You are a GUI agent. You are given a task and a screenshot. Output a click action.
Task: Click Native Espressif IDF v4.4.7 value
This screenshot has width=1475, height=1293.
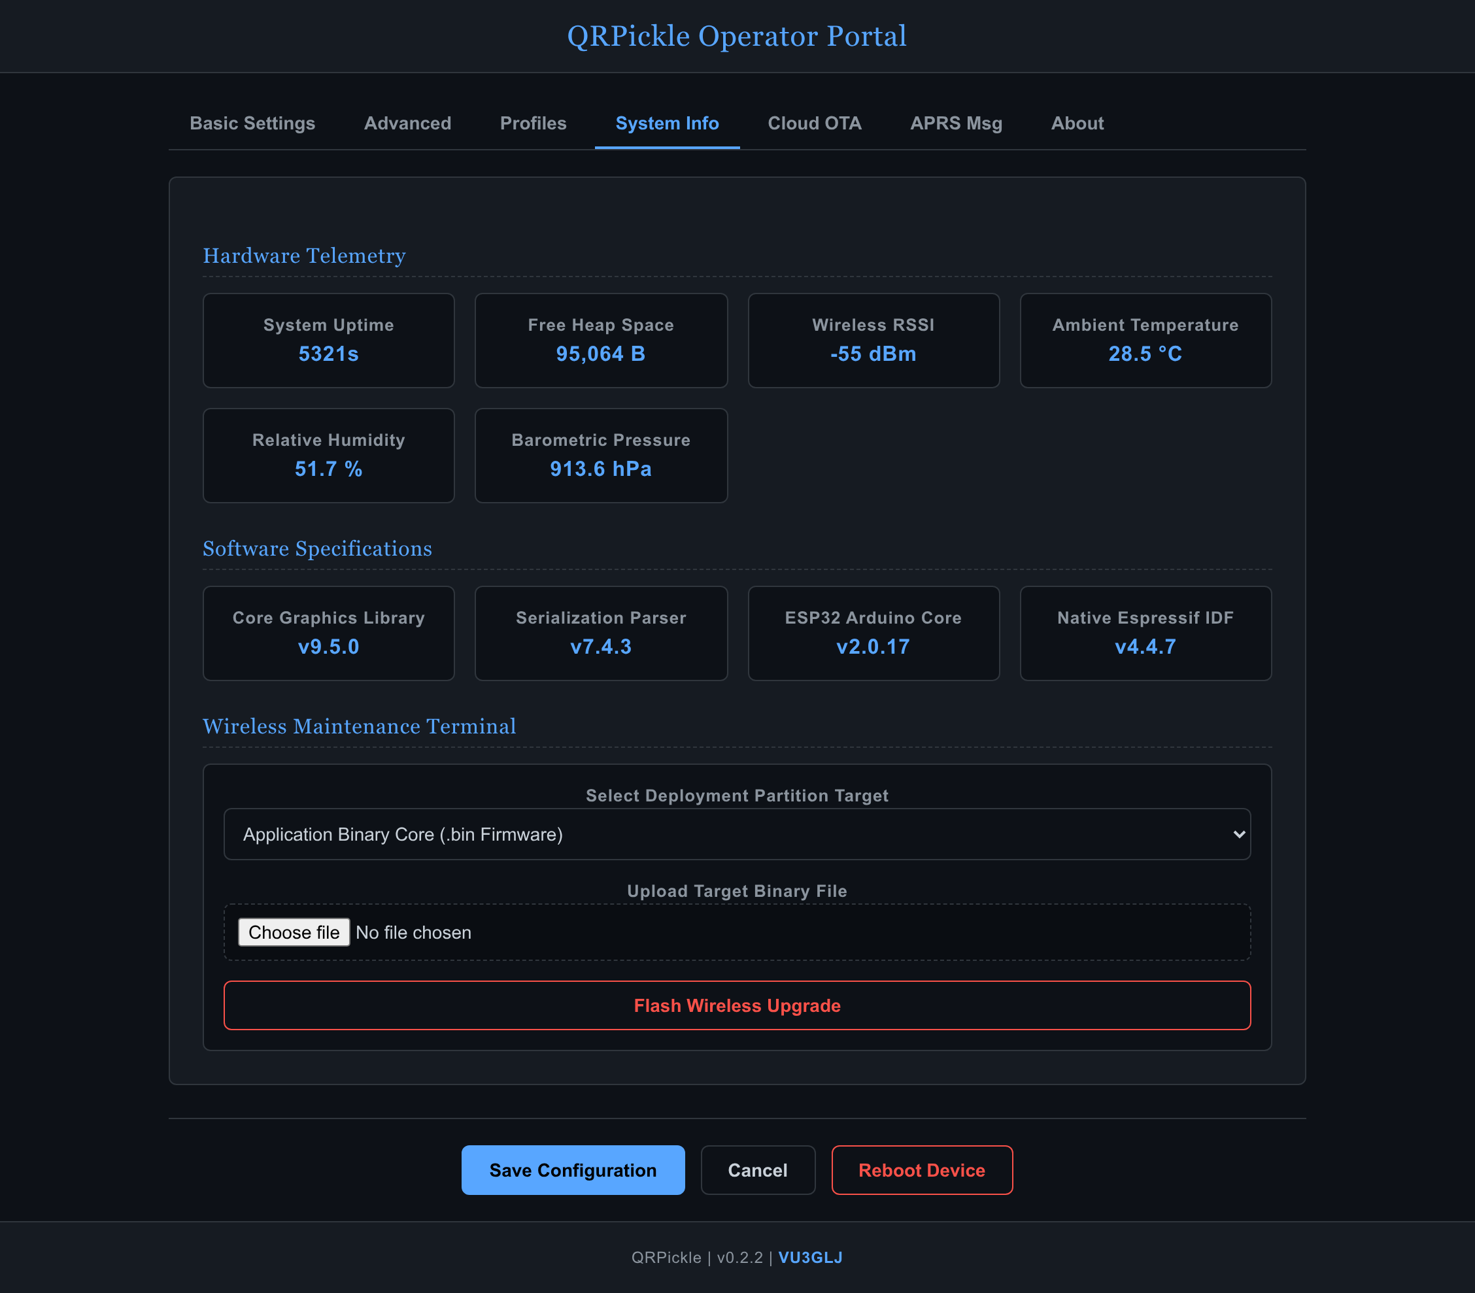pos(1145,646)
